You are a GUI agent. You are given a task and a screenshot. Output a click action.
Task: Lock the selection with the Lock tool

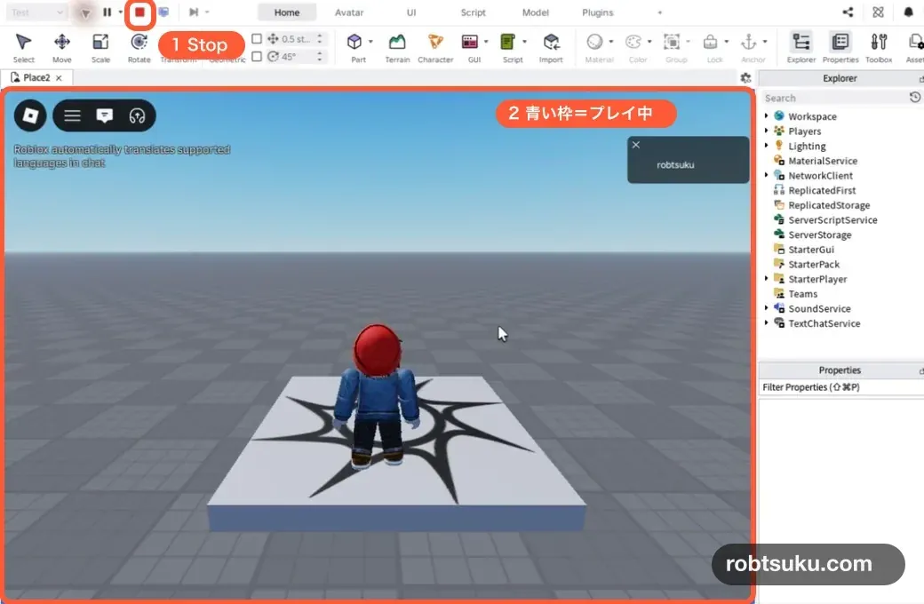712,48
